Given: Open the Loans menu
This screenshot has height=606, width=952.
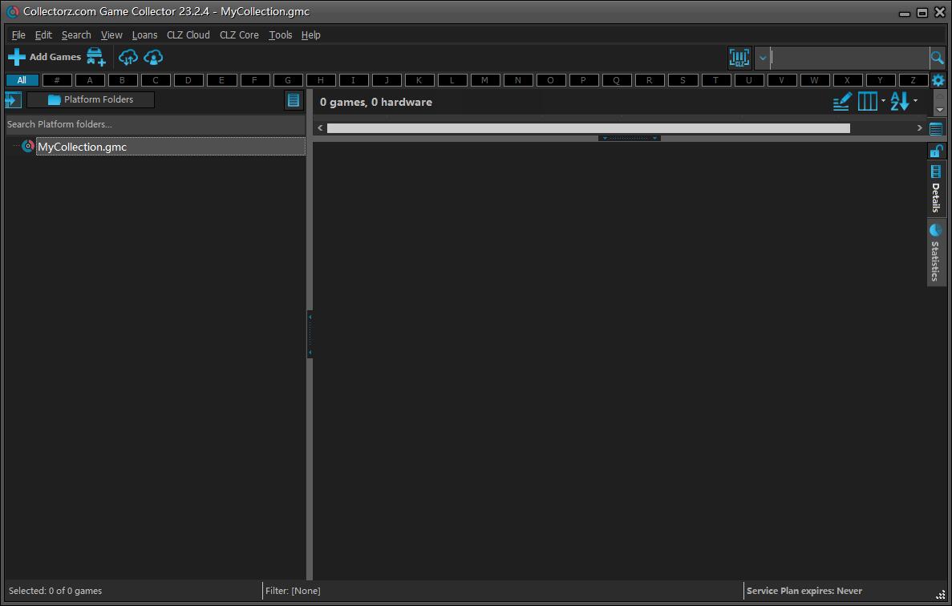Looking at the screenshot, I should tap(144, 35).
